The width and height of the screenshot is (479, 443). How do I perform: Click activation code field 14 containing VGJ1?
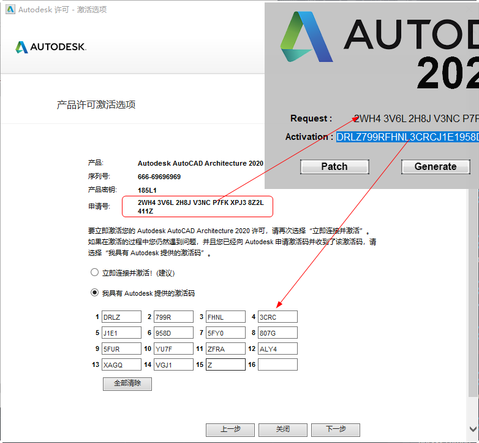[173, 364]
